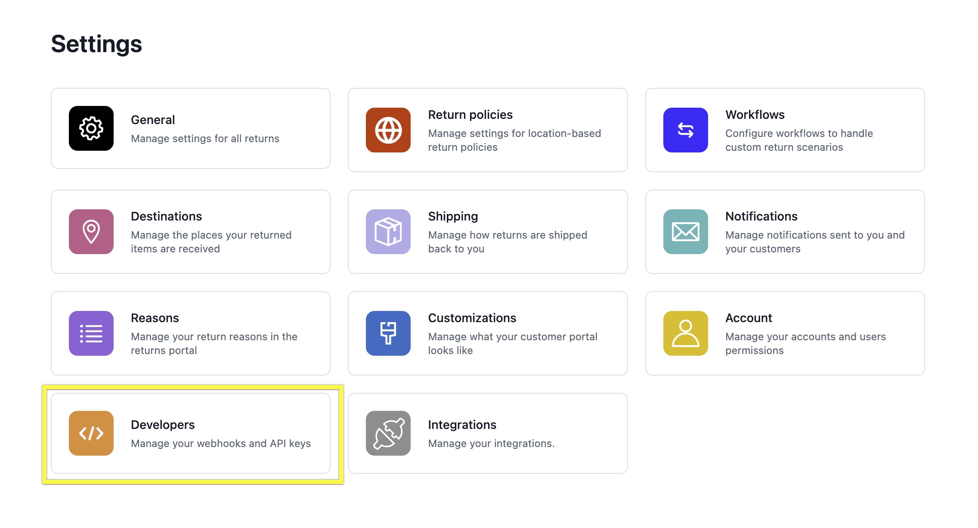Viewport: 978px width, 528px height.
Task: Click 'Manage settings for location-based return policies' description
Action: [x=515, y=140]
